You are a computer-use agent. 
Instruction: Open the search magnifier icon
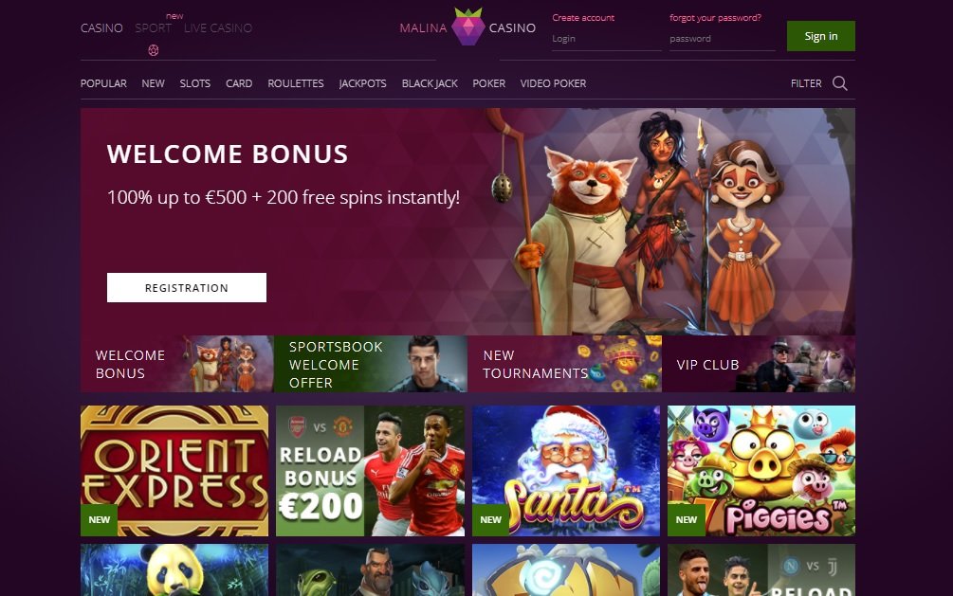tap(840, 83)
